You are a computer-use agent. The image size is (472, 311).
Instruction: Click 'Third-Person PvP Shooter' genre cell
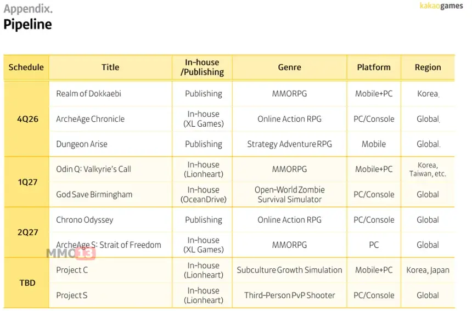pyautogui.click(x=289, y=295)
